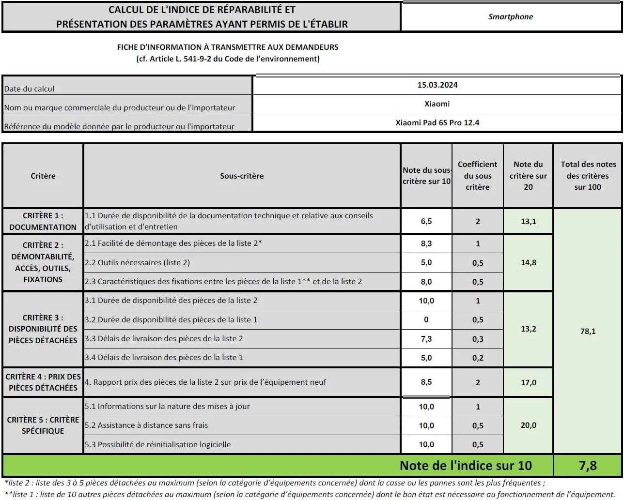Select the 0 score for sub-criterion 3.2
The width and height of the screenshot is (624, 500).
[x=426, y=320]
